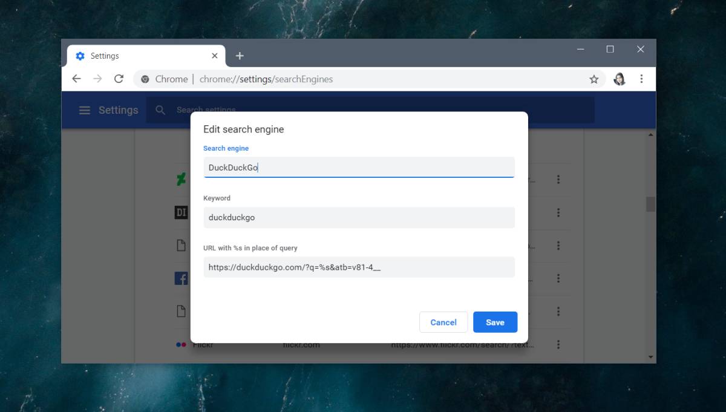Click the scrollbar up arrow
This screenshot has height=412, width=726.
point(651,134)
